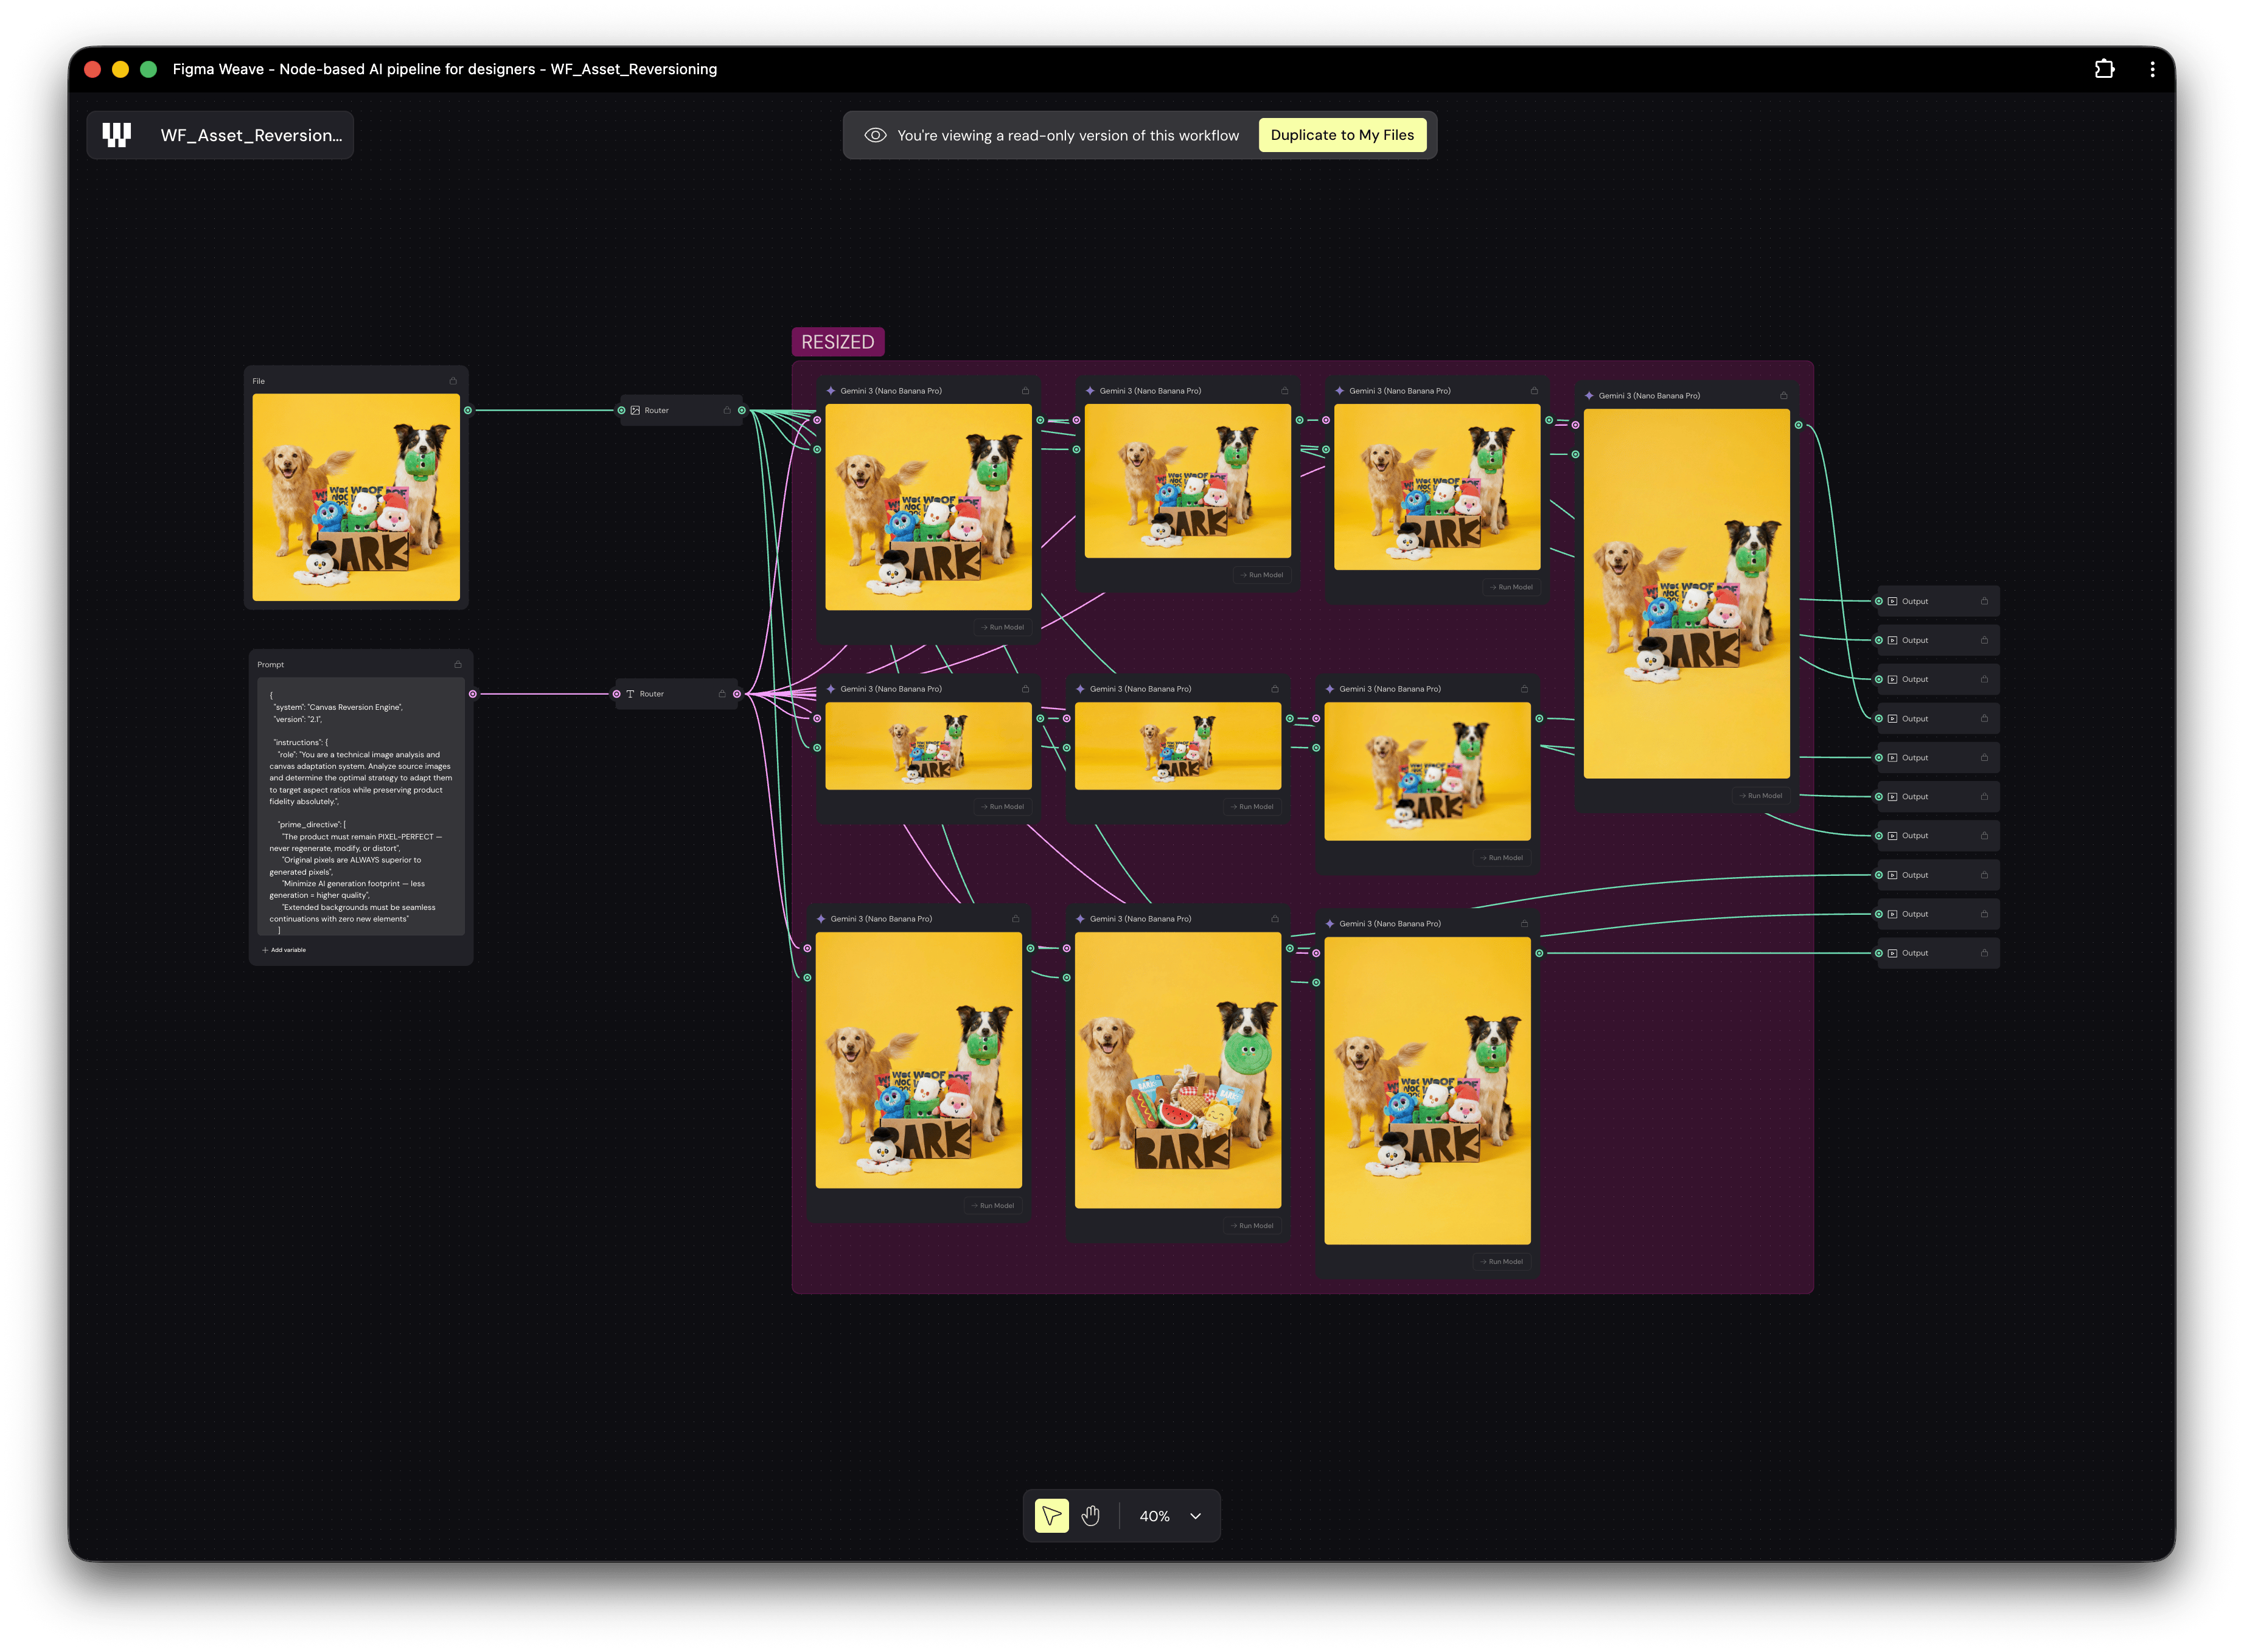Image resolution: width=2244 pixels, height=1652 pixels.
Task: Click the image Router node icon
Action: click(x=635, y=410)
